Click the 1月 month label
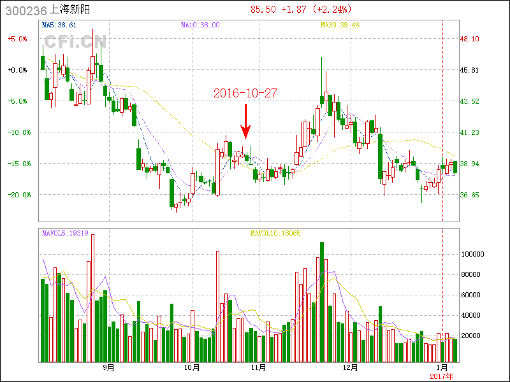The image size is (510, 382). [x=442, y=368]
